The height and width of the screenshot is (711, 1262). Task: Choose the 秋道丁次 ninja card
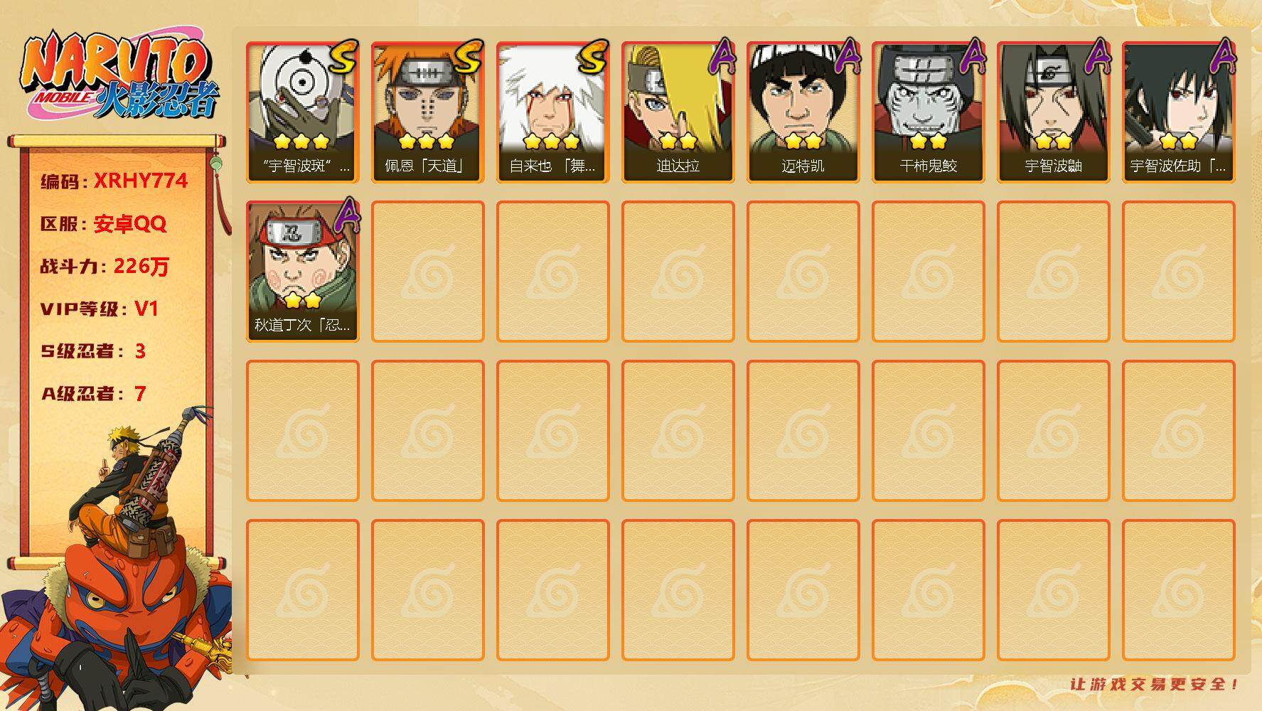click(x=303, y=272)
